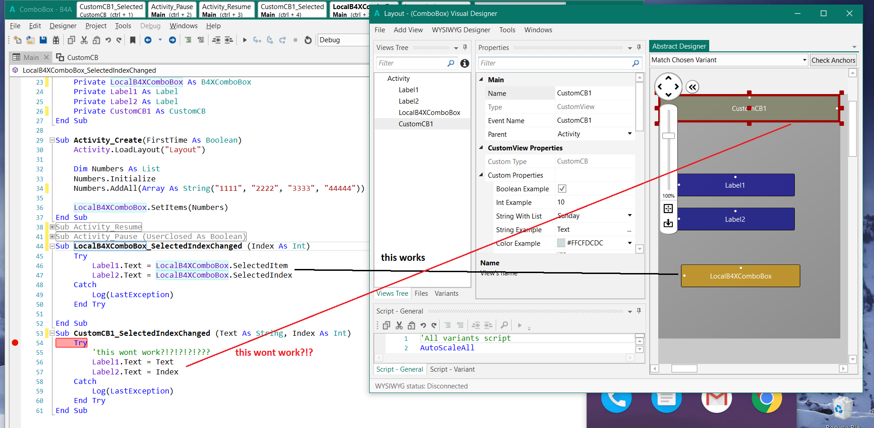Open the Match Chosen Variant dropdown
The width and height of the screenshot is (874, 428).
click(x=804, y=60)
